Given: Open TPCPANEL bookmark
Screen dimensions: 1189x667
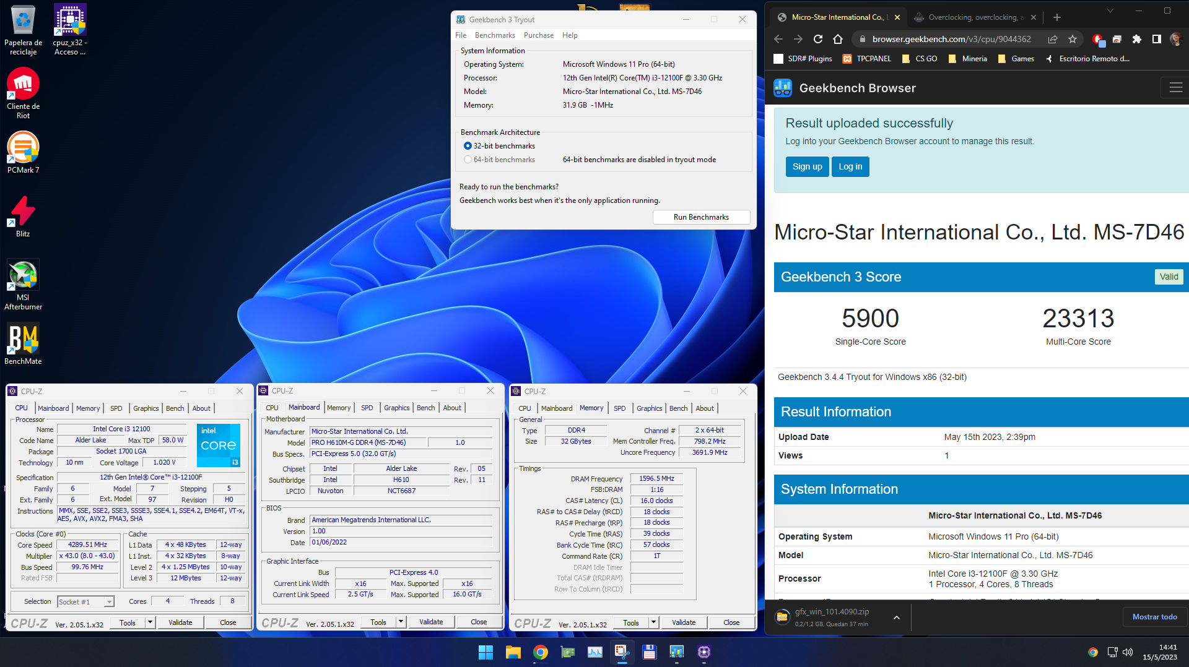Looking at the screenshot, I should click(867, 59).
